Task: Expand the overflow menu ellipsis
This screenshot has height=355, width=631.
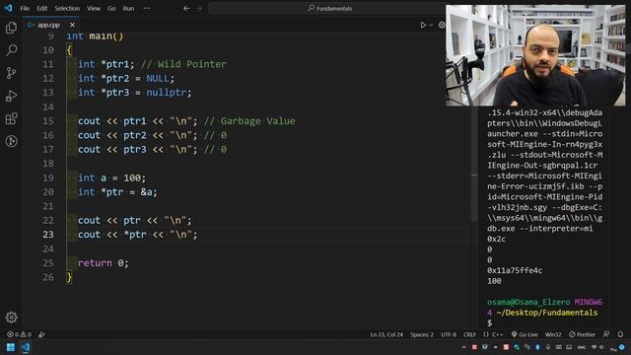Action: pos(147,8)
